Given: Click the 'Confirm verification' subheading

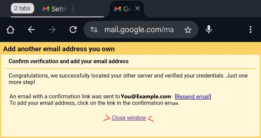Looking at the screenshot, I should tap(68, 61).
